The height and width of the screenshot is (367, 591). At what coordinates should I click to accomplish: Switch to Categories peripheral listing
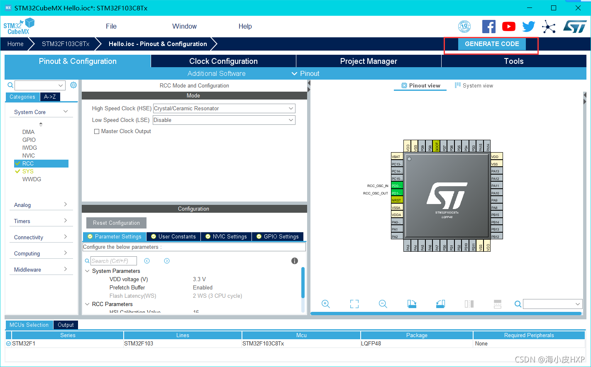point(22,97)
